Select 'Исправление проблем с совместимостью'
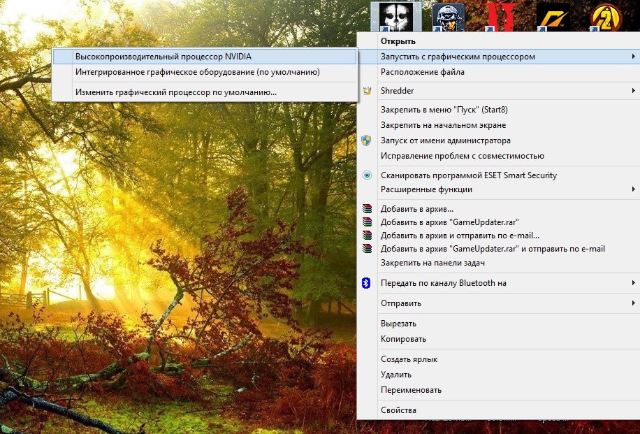Screen dimensions: 640x434 pos(498,156)
